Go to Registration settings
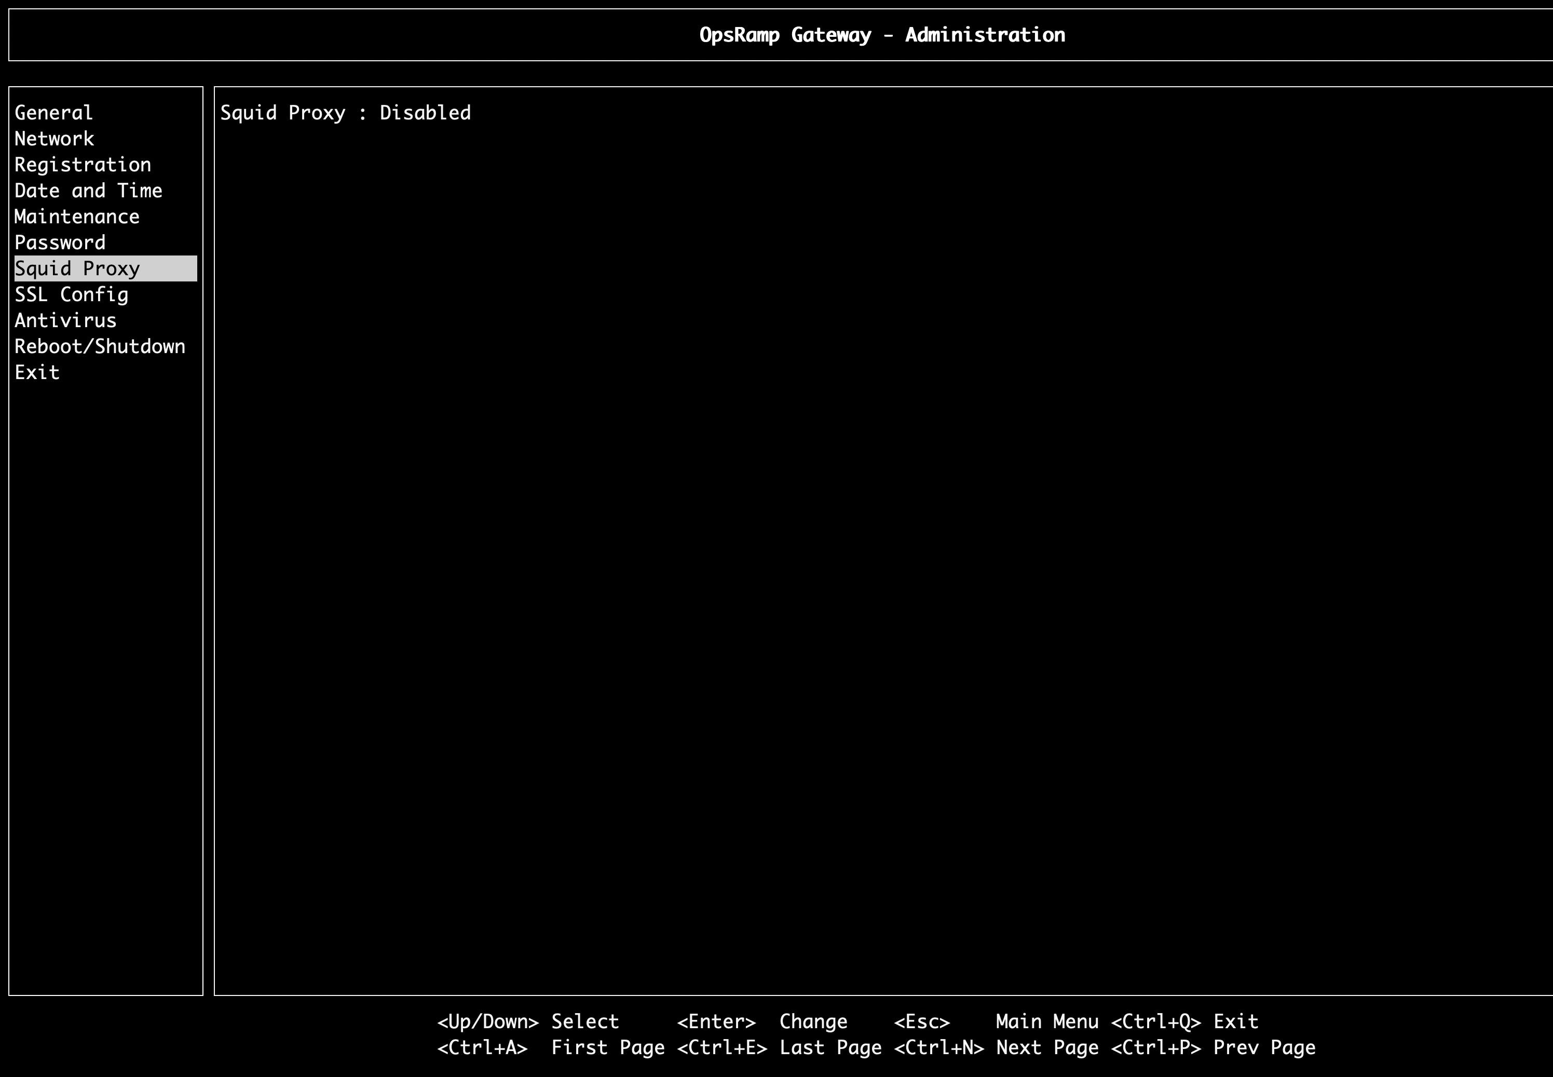The height and width of the screenshot is (1077, 1553). 83,165
